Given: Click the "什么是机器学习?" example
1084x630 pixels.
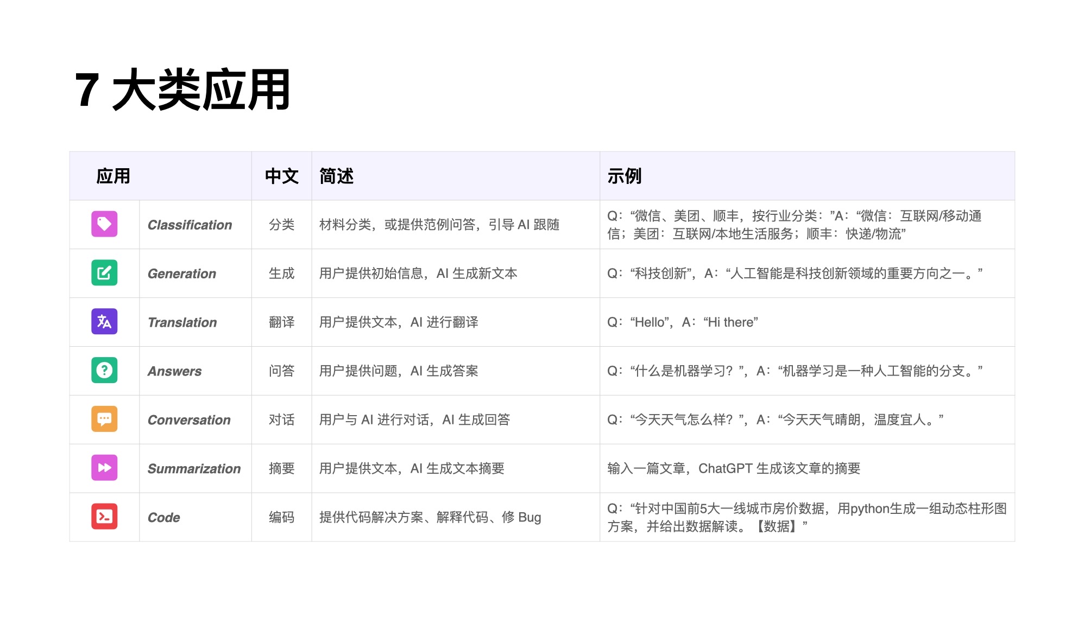Looking at the screenshot, I should tap(795, 371).
